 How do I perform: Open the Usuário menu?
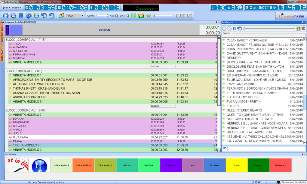(x=17, y=7)
